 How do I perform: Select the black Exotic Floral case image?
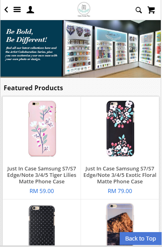[120, 129]
